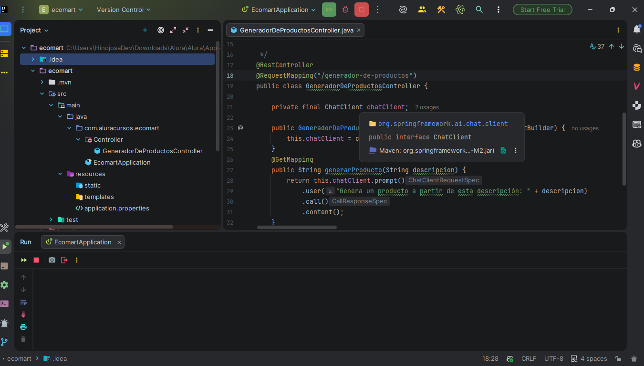Viewport: 644px width, 366px height.
Task: Click the editor horizontal scrollbar
Action: pyautogui.click(x=297, y=227)
